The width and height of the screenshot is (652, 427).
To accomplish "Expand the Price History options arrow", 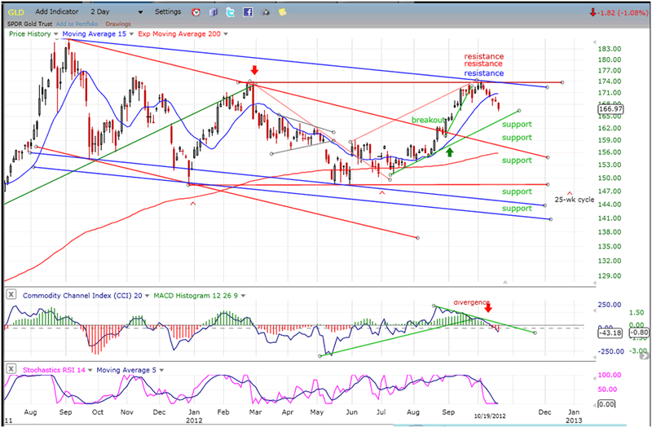I will point(56,35).
